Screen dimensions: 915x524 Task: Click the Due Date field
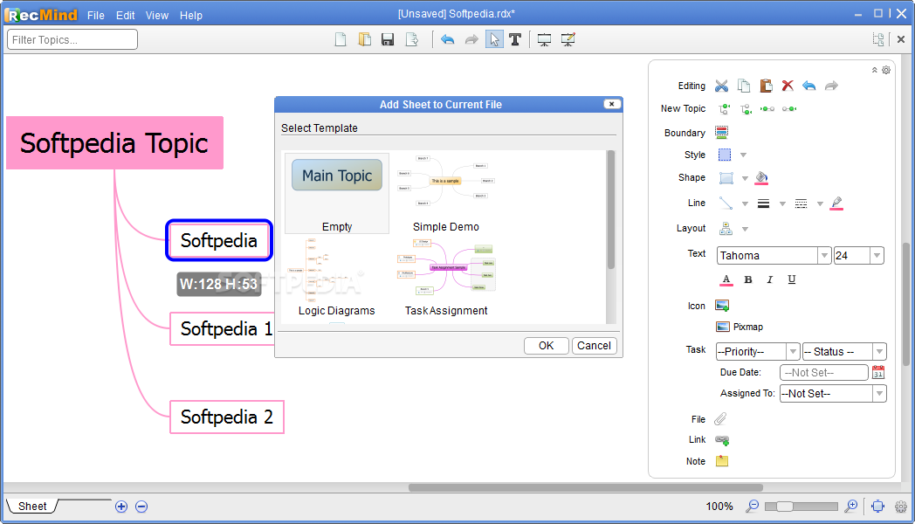tap(824, 372)
